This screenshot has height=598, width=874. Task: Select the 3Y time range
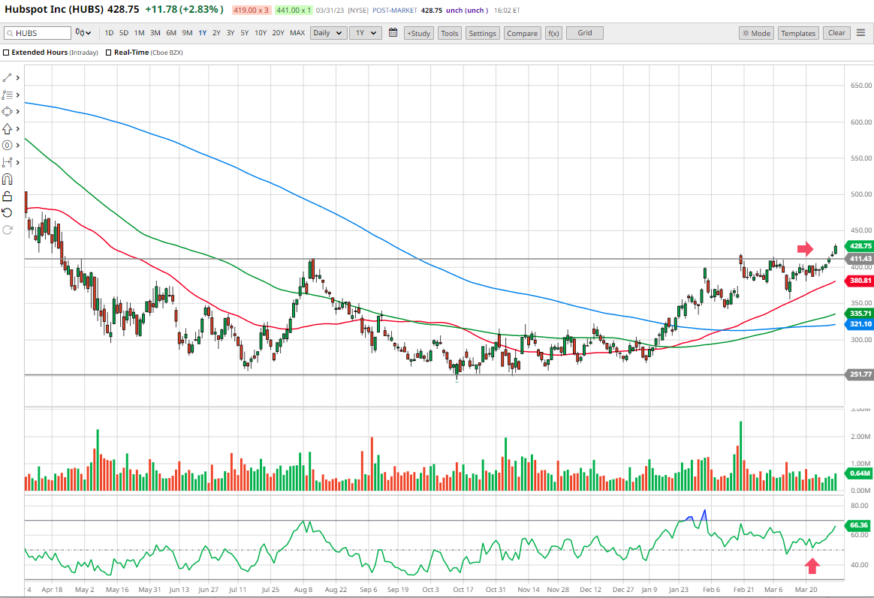tap(231, 33)
